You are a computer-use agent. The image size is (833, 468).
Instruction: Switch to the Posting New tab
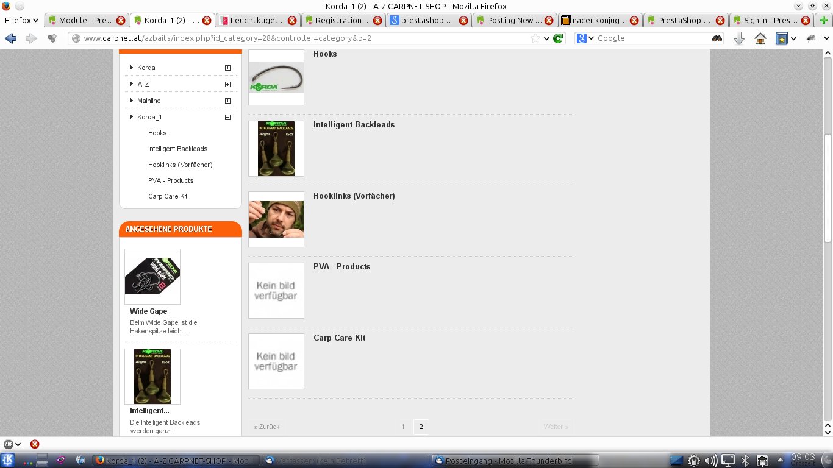point(514,20)
